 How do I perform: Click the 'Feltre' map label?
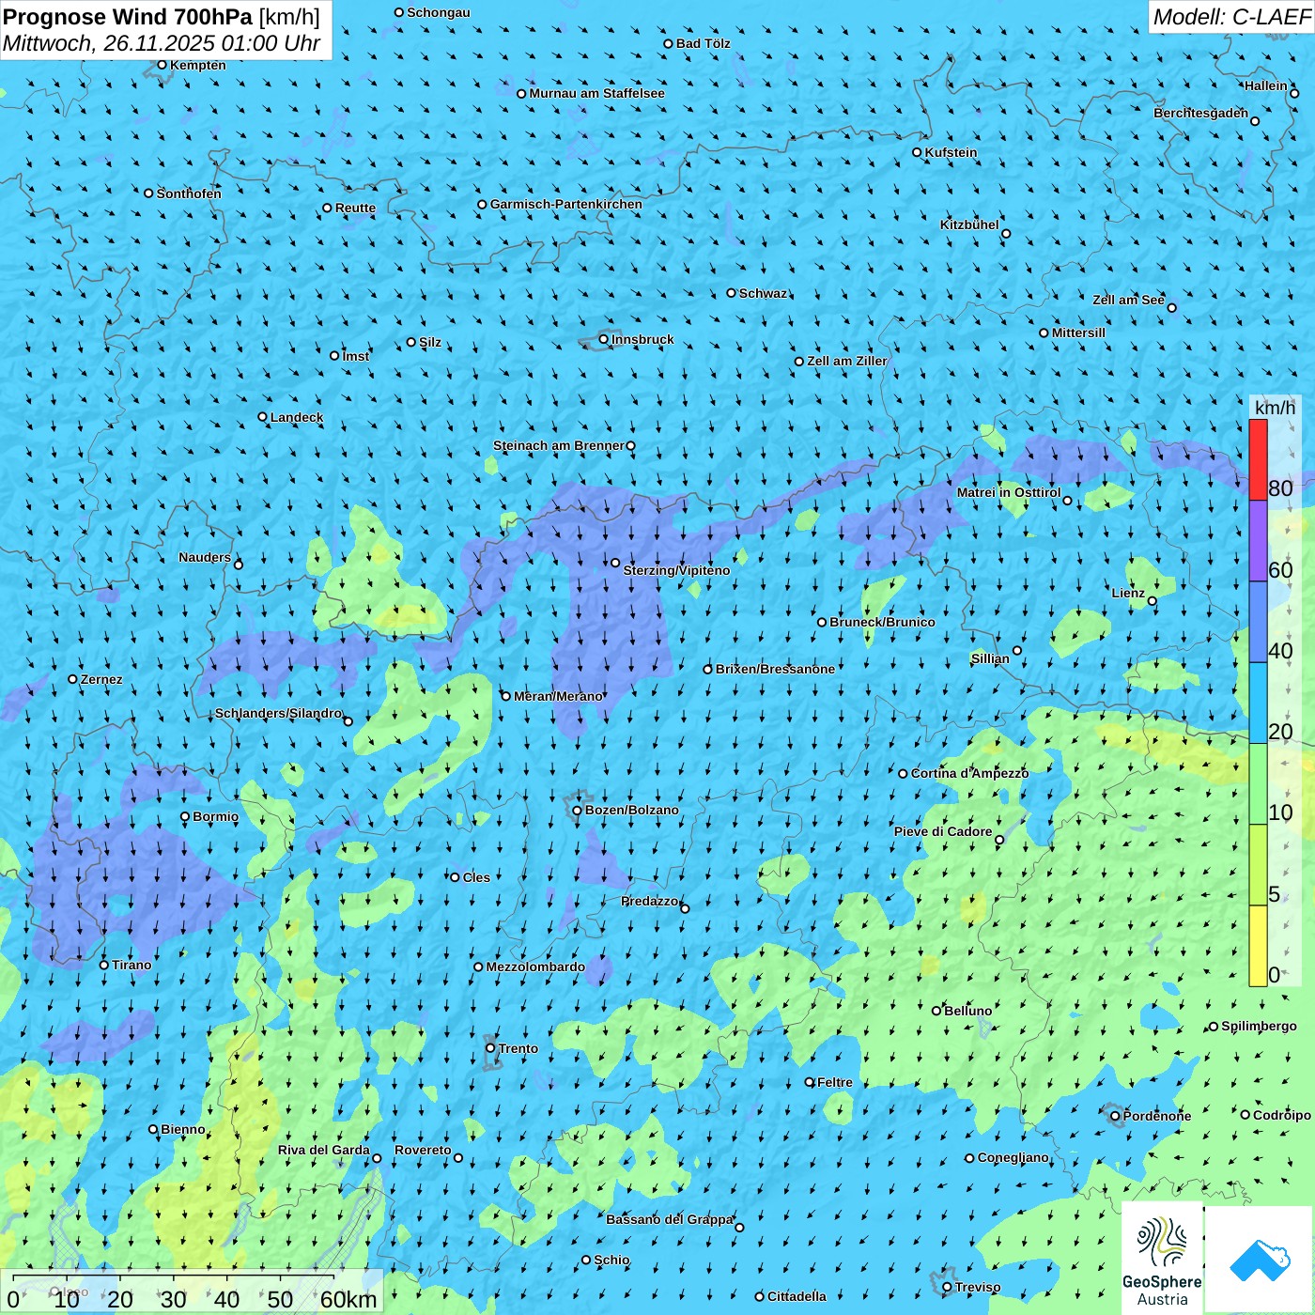click(x=834, y=1082)
